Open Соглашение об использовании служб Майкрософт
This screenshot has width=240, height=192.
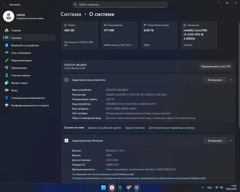coord(103,174)
